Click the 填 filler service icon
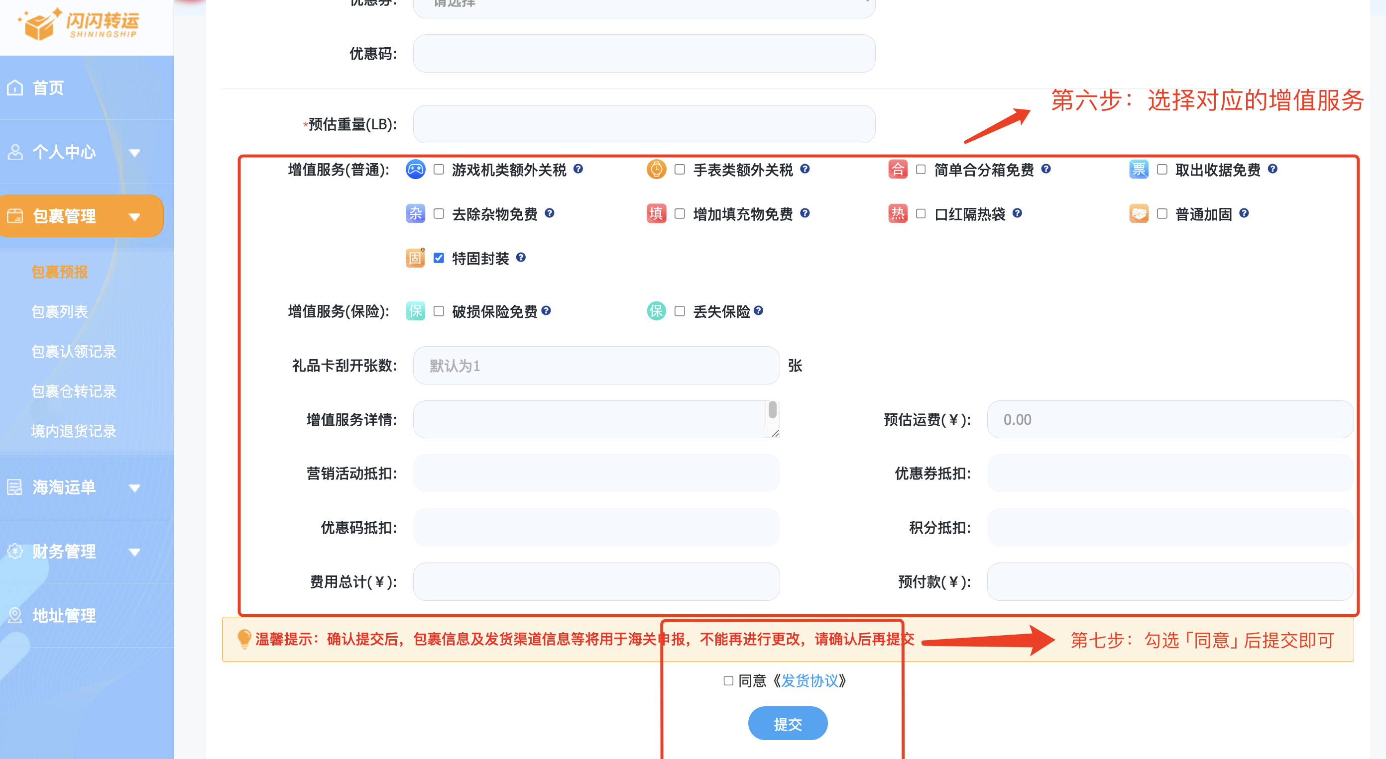1386x759 pixels. pos(656,213)
